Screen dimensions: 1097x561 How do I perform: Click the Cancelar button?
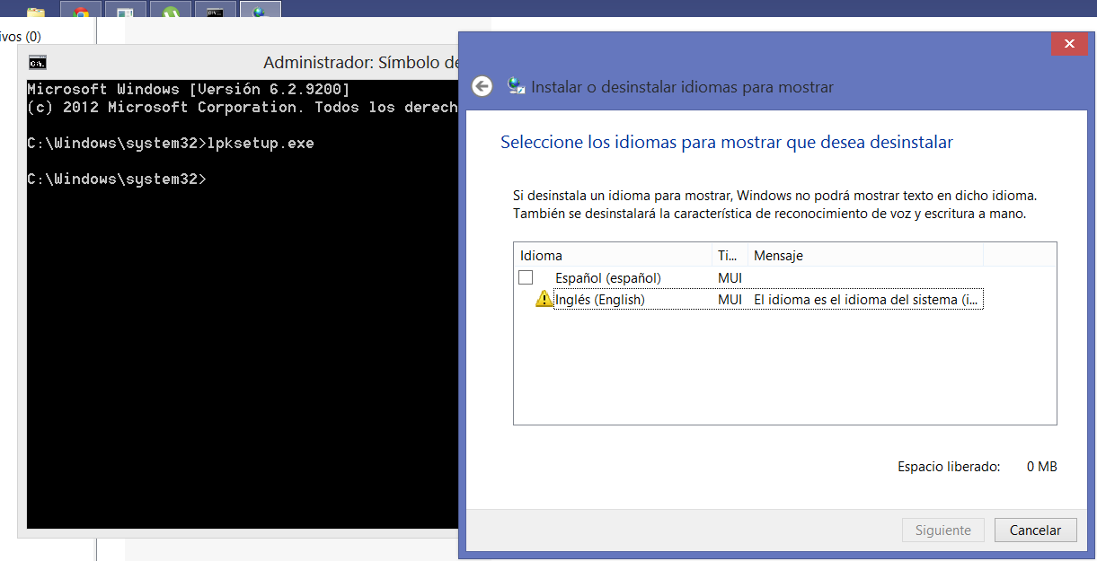[x=1036, y=530]
